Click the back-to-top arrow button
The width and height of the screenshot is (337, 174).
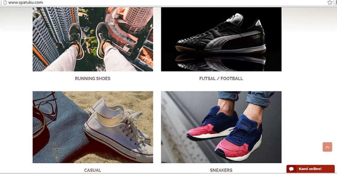(x=327, y=147)
